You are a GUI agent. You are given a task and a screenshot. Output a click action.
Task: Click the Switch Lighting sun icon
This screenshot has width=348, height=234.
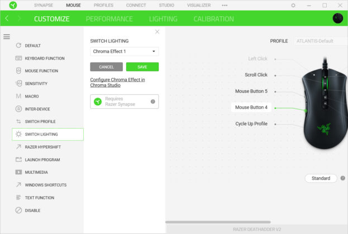pyautogui.click(x=18, y=134)
